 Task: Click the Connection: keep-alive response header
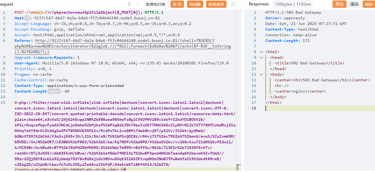(291, 35)
